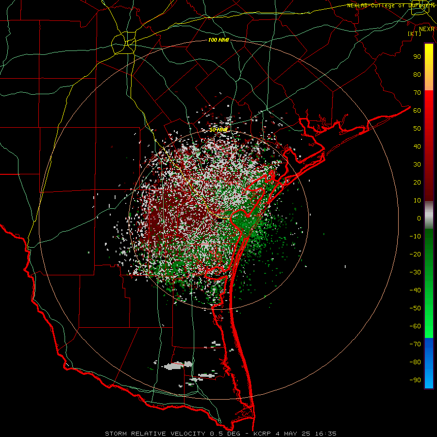Click the -50 value on velocity scale
The width and height of the screenshot is (437, 437).
click(415, 308)
